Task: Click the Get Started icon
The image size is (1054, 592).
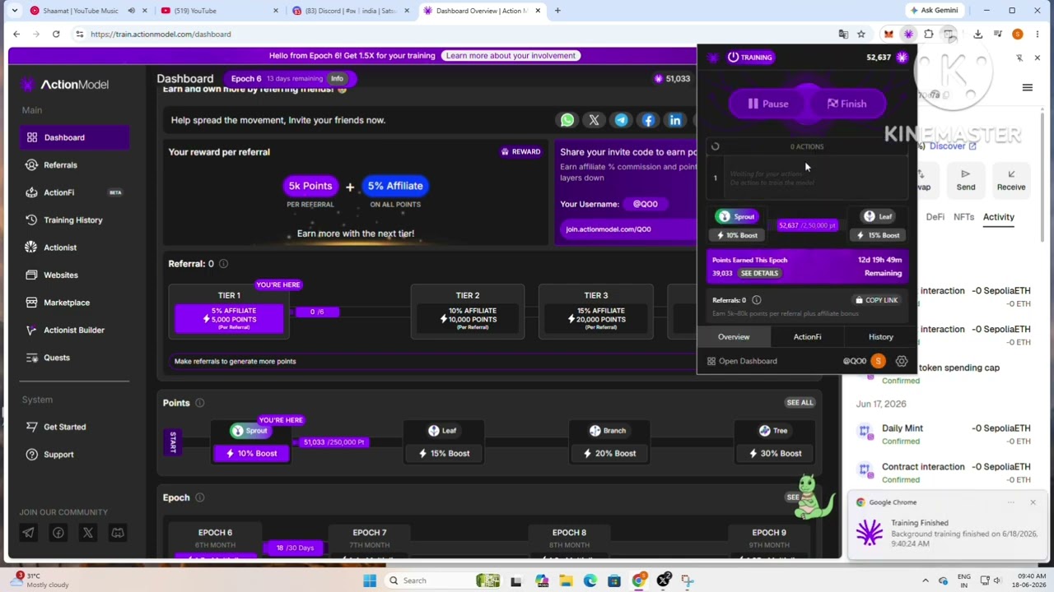Action: tap(31, 427)
